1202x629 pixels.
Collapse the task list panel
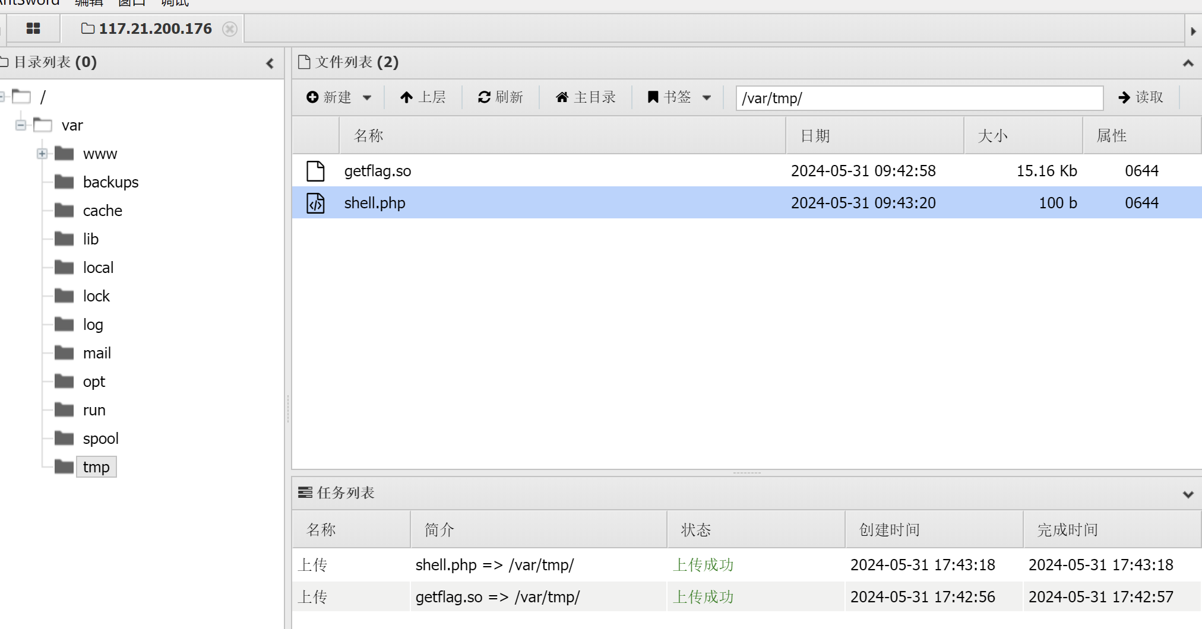(1188, 494)
